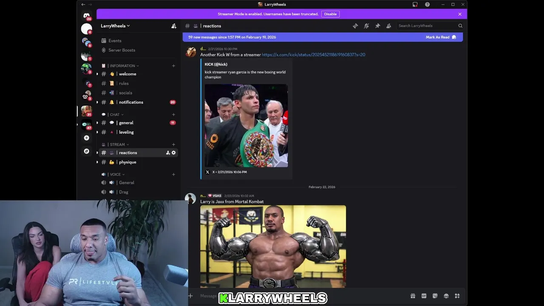Open the Jaxx Mortal Kombat image

pyautogui.click(x=273, y=246)
